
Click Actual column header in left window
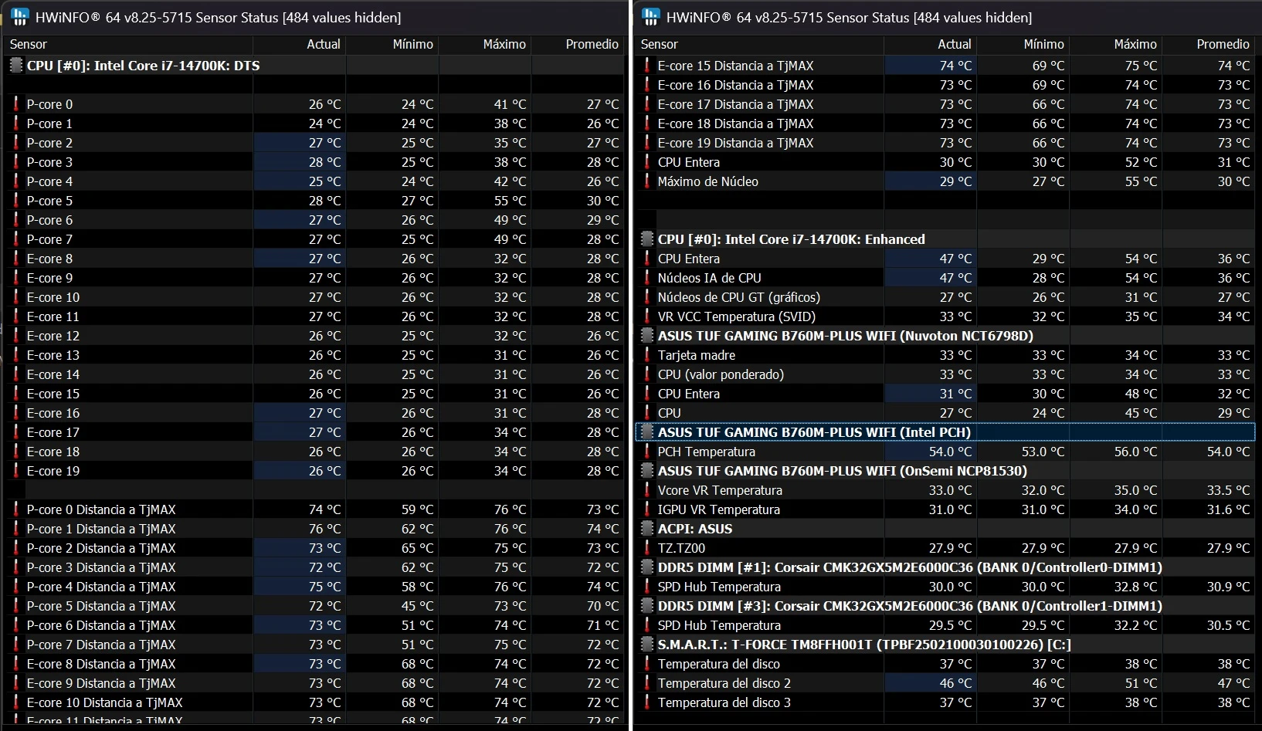[x=300, y=45]
